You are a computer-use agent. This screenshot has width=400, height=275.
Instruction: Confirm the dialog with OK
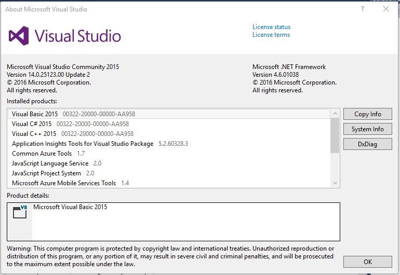pyautogui.click(x=368, y=262)
